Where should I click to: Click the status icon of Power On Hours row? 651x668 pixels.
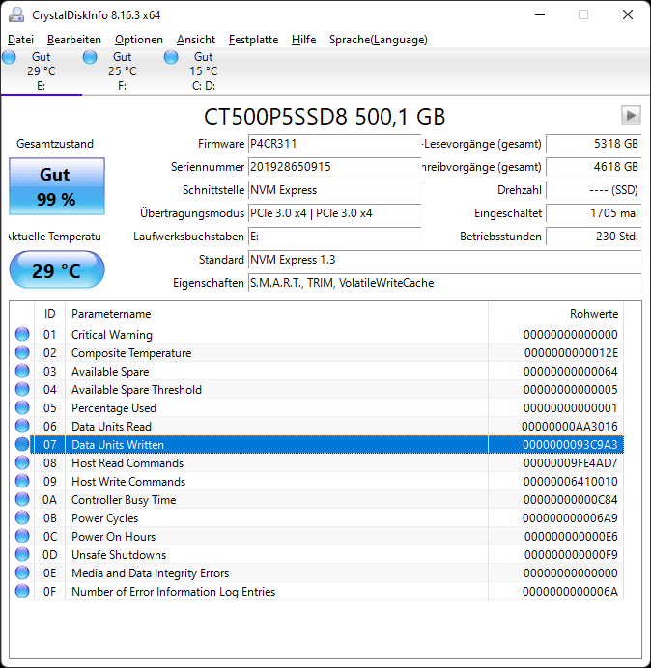point(22,536)
